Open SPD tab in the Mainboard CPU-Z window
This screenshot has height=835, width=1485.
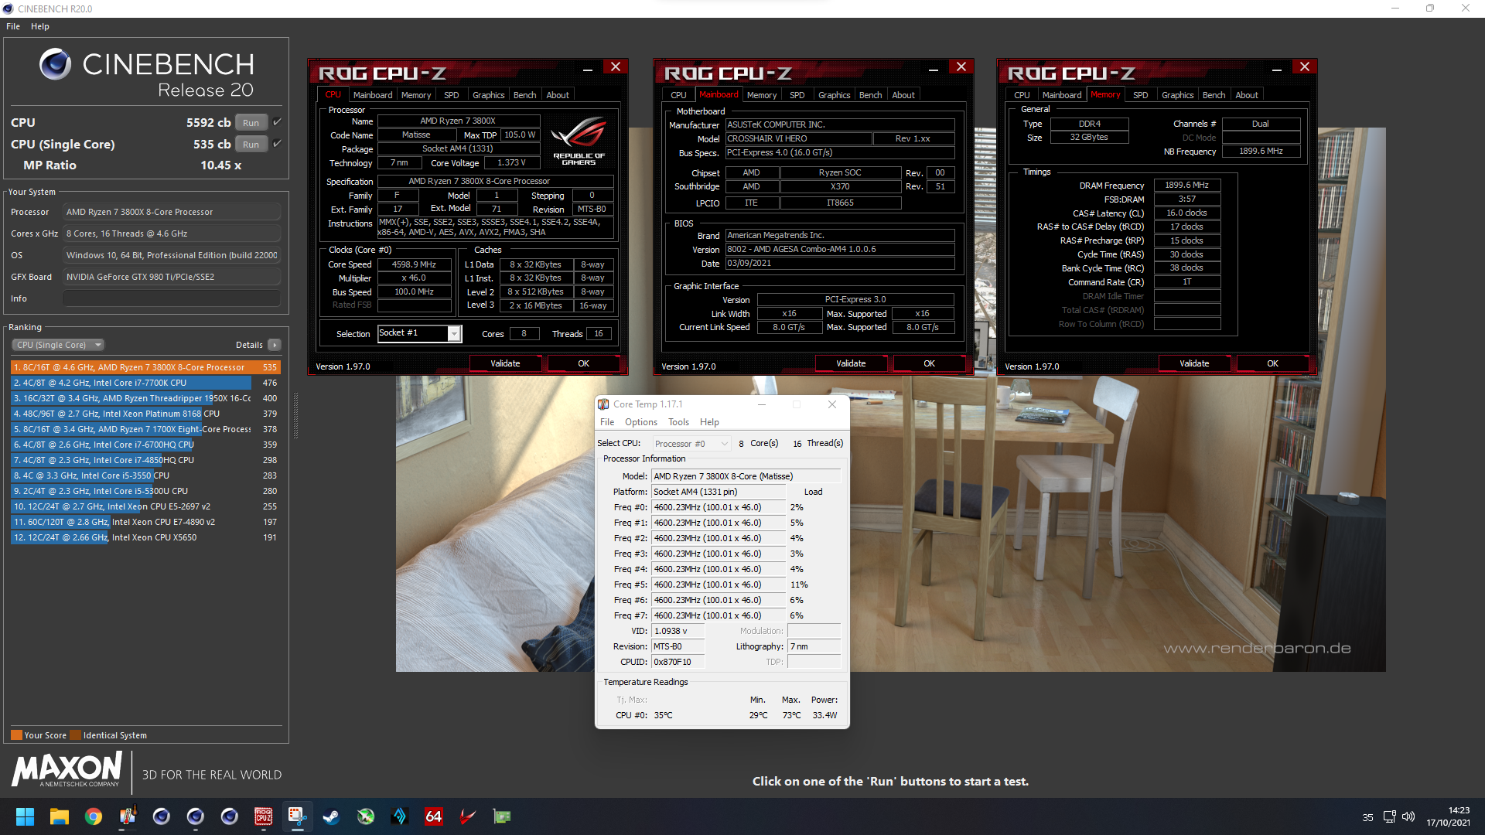tap(797, 95)
